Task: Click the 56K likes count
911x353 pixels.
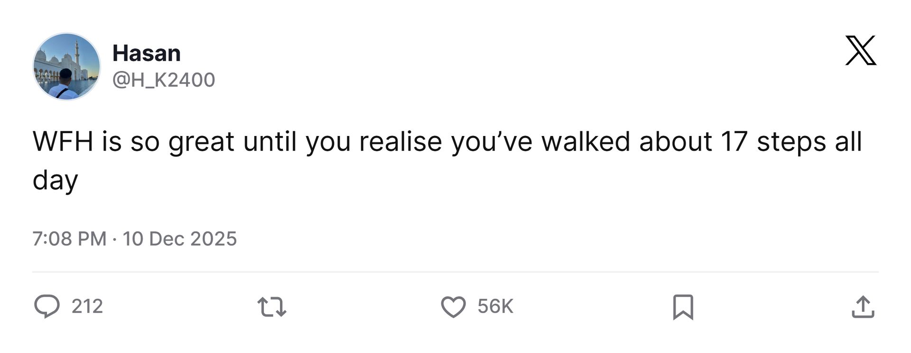Action: (495, 307)
